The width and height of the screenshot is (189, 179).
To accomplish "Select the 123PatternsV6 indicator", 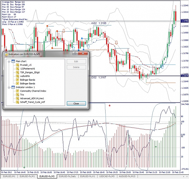I will pyautogui.click(x=28, y=69).
